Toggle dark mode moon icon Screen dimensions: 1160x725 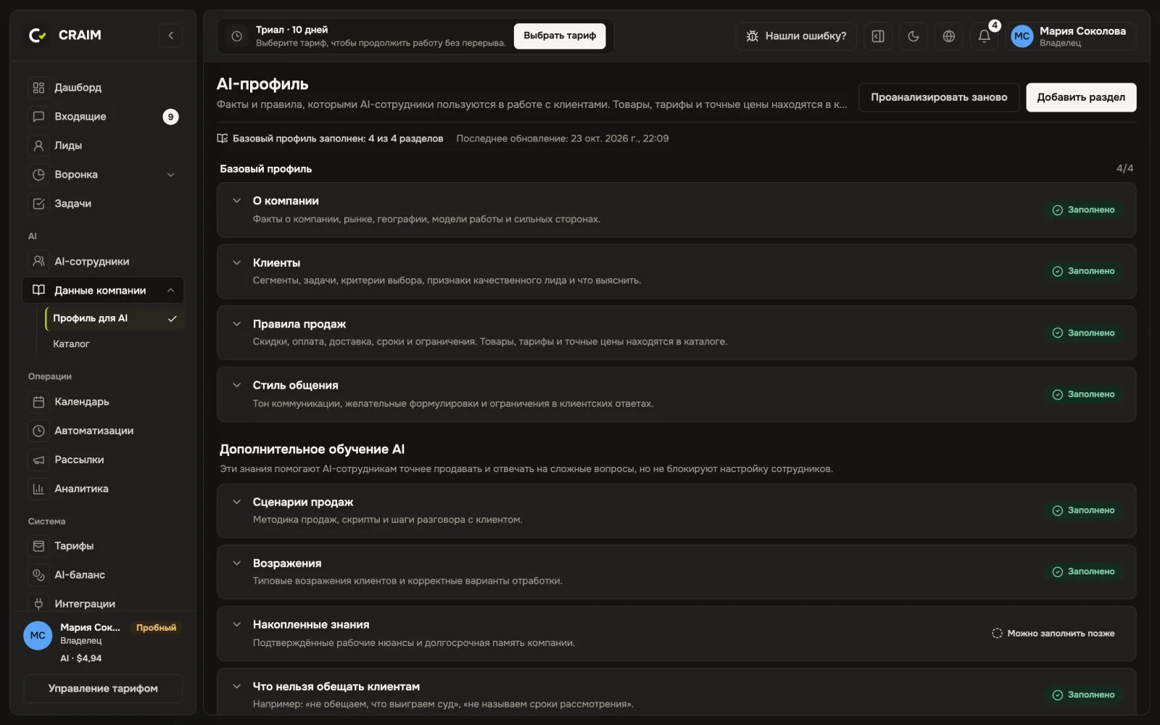tap(913, 36)
